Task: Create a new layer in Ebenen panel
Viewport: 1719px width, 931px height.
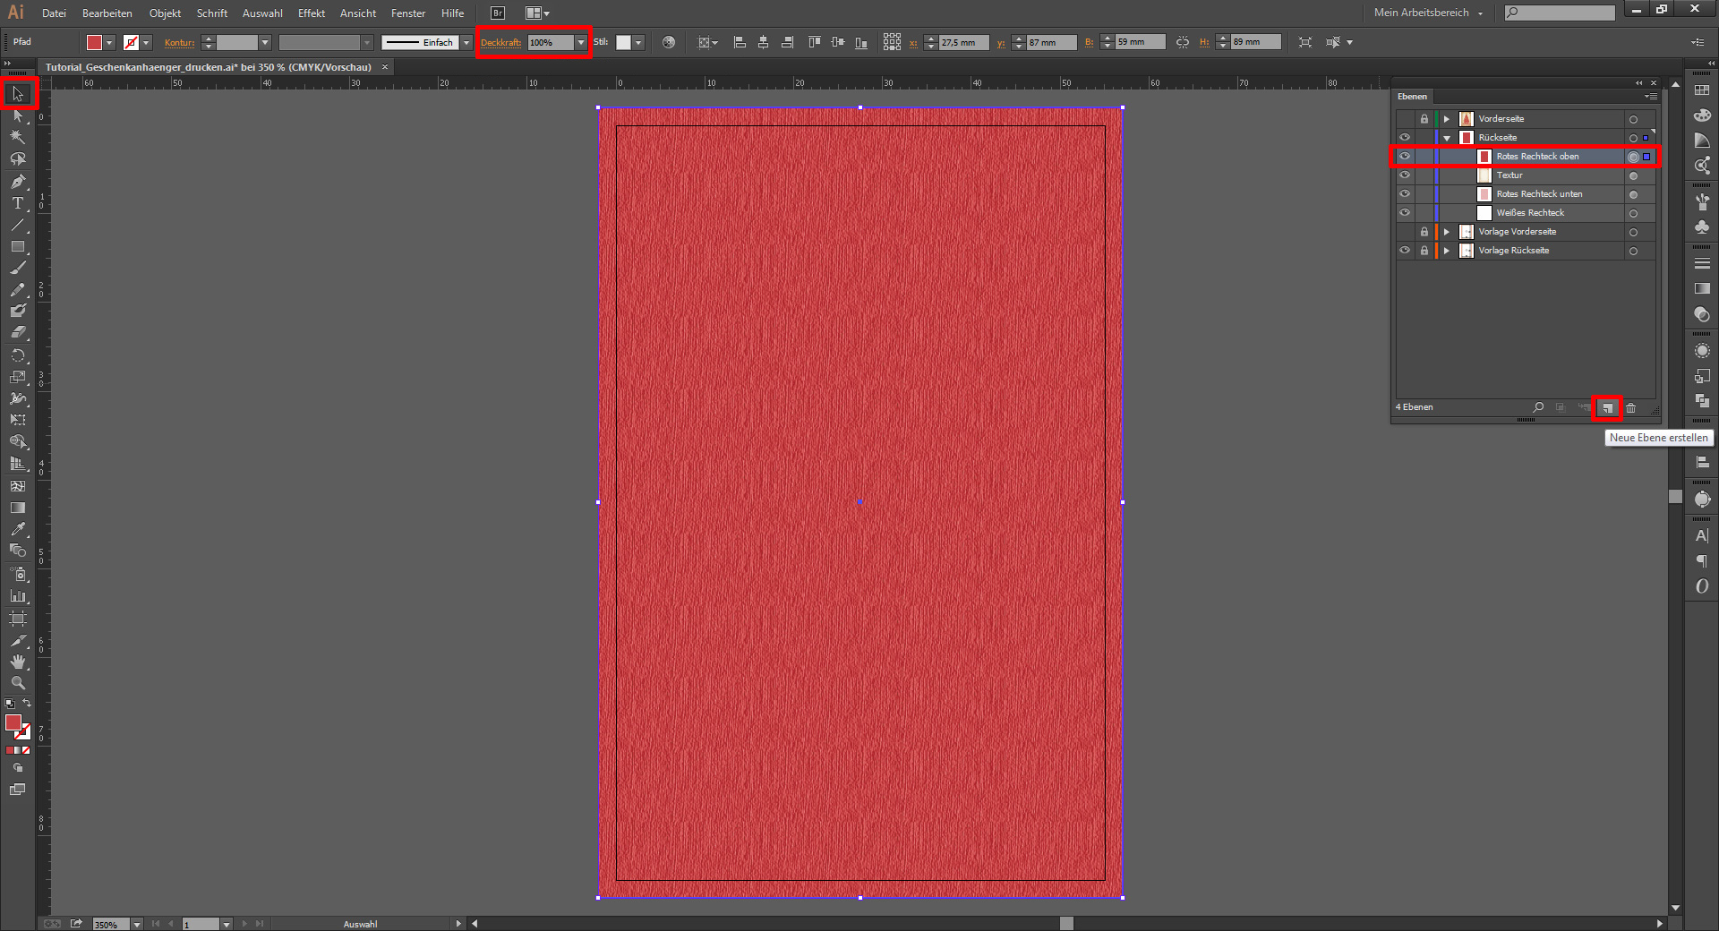Action: [1607, 408]
